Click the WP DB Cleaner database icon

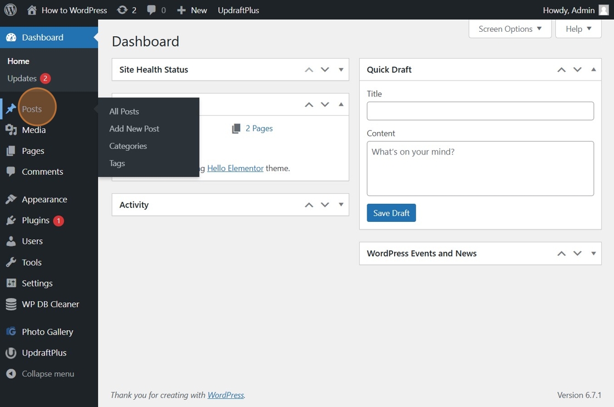click(x=11, y=304)
